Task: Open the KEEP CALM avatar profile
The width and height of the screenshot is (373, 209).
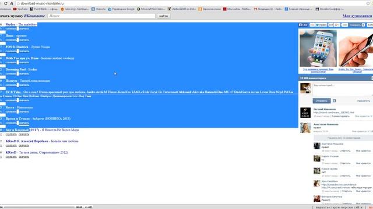Action: point(305,113)
